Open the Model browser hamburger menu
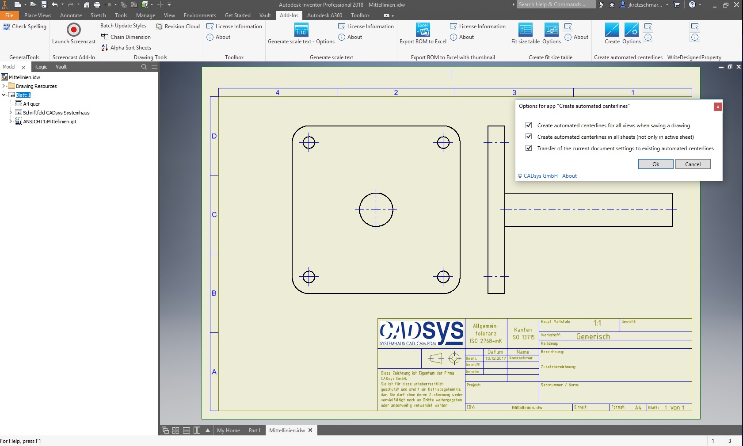743x446 pixels. [x=154, y=67]
